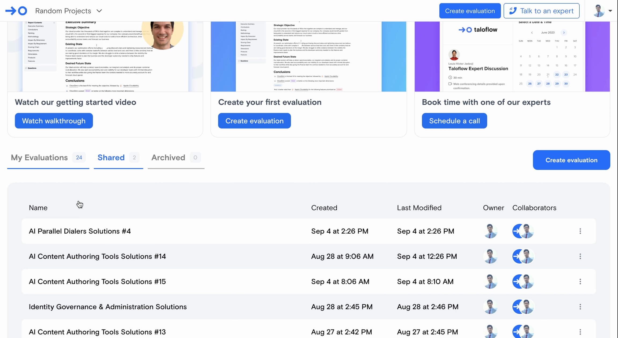
Task: Click owner avatar in Solutions #15 row
Action: pos(490,282)
